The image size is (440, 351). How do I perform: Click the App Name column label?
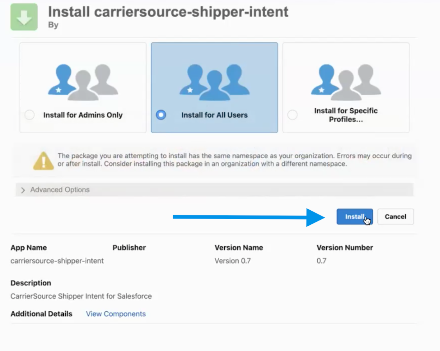[x=29, y=248]
